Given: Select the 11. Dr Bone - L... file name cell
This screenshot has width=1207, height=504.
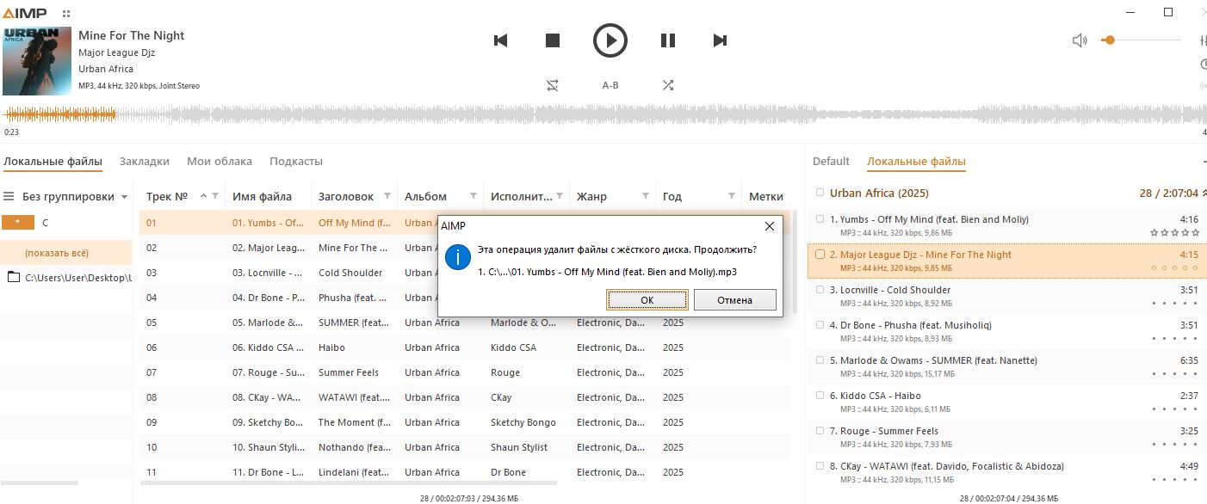Looking at the screenshot, I should point(268,472).
